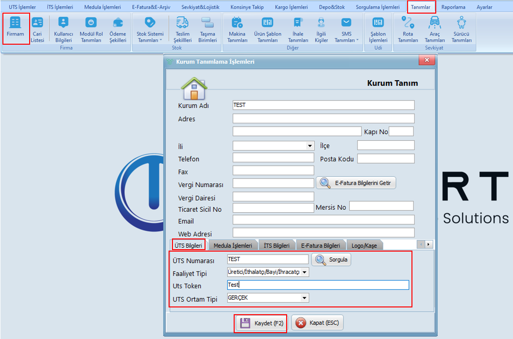This screenshot has height=339, width=513.
Task: Open the E-Fatura Bilgileri tab
Action: coord(320,246)
